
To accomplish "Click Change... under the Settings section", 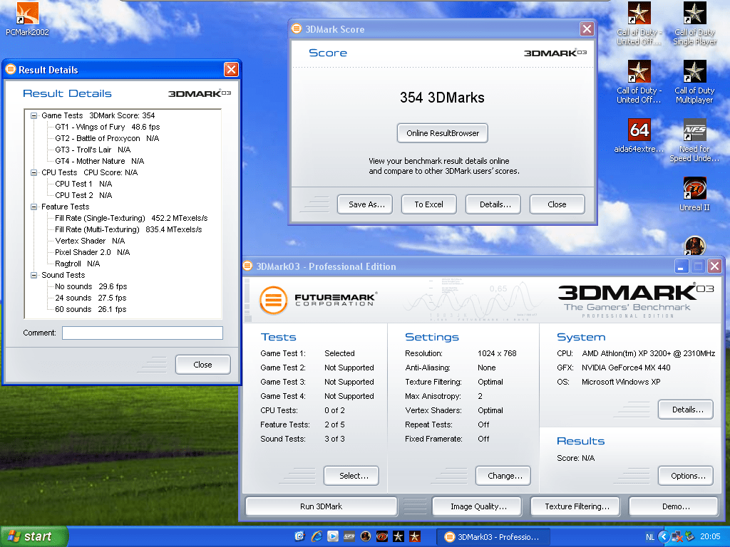I will point(503,476).
